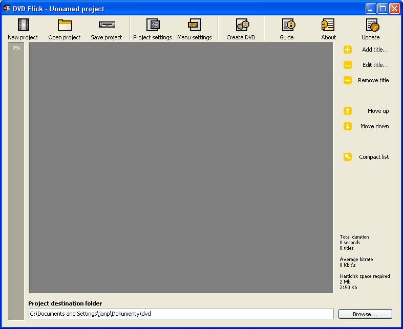Click the Move down arrow icon
Screen dimensions: 403x329
coord(348,126)
